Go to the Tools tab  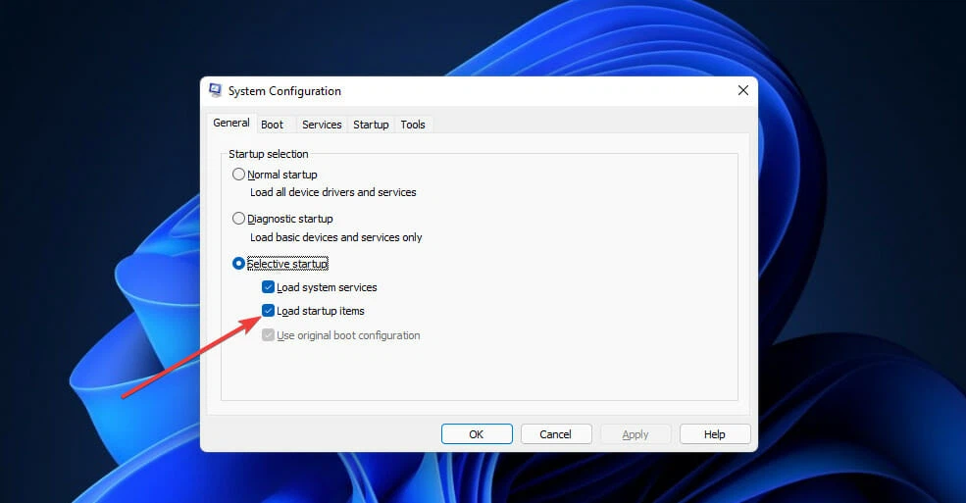point(413,125)
